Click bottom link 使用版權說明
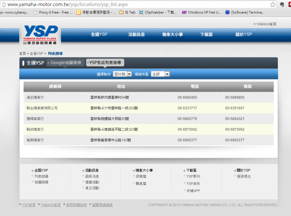The image size is (291, 216). coord(76,205)
